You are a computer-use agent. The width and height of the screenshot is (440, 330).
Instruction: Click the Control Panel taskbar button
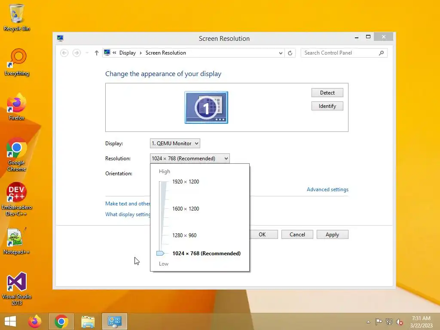click(x=114, y=321)
